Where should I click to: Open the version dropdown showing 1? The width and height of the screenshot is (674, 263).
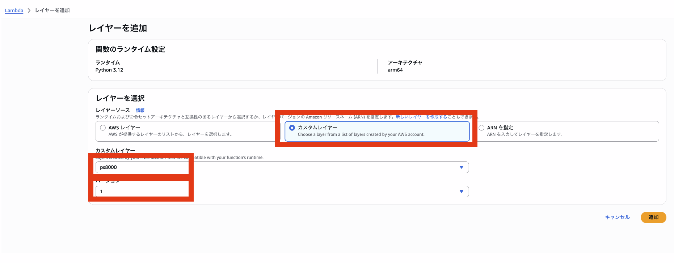click(282, 191)
